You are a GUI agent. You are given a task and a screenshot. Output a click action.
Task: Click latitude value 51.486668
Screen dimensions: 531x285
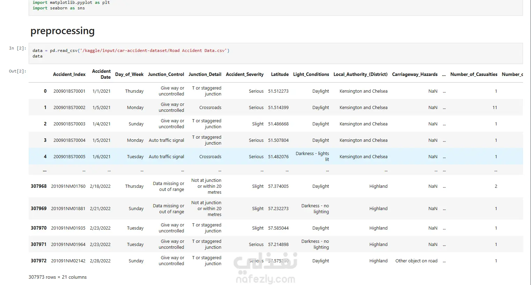(278, 124)
